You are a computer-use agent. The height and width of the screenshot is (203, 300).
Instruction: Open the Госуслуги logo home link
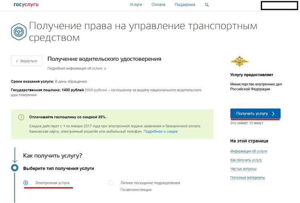(x=26, y=4)
